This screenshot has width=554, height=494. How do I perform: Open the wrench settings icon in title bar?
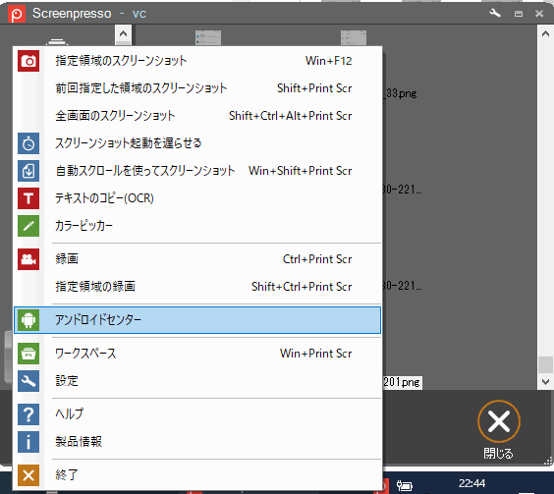coord(495,14)
